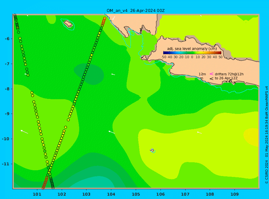Click the yellow-orange anomaly patch at the right edge
The image size is (269, 199).
251,137
